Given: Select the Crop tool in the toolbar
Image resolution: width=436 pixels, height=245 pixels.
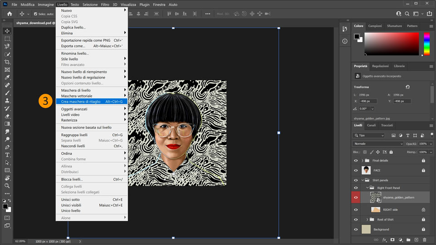Looking at the screenshot, I should pos(7,62).
